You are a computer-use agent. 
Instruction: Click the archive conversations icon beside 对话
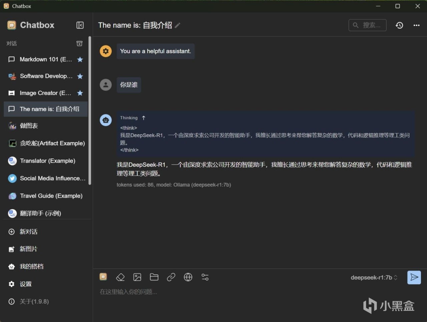coord(79,44)
